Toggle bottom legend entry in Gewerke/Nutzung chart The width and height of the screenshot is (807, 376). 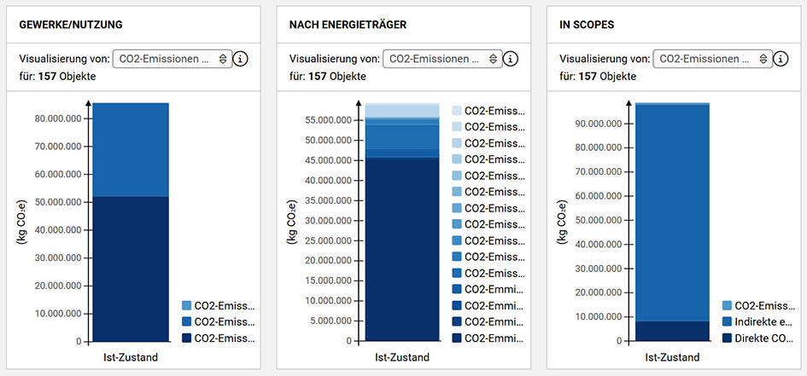[218, 338]
